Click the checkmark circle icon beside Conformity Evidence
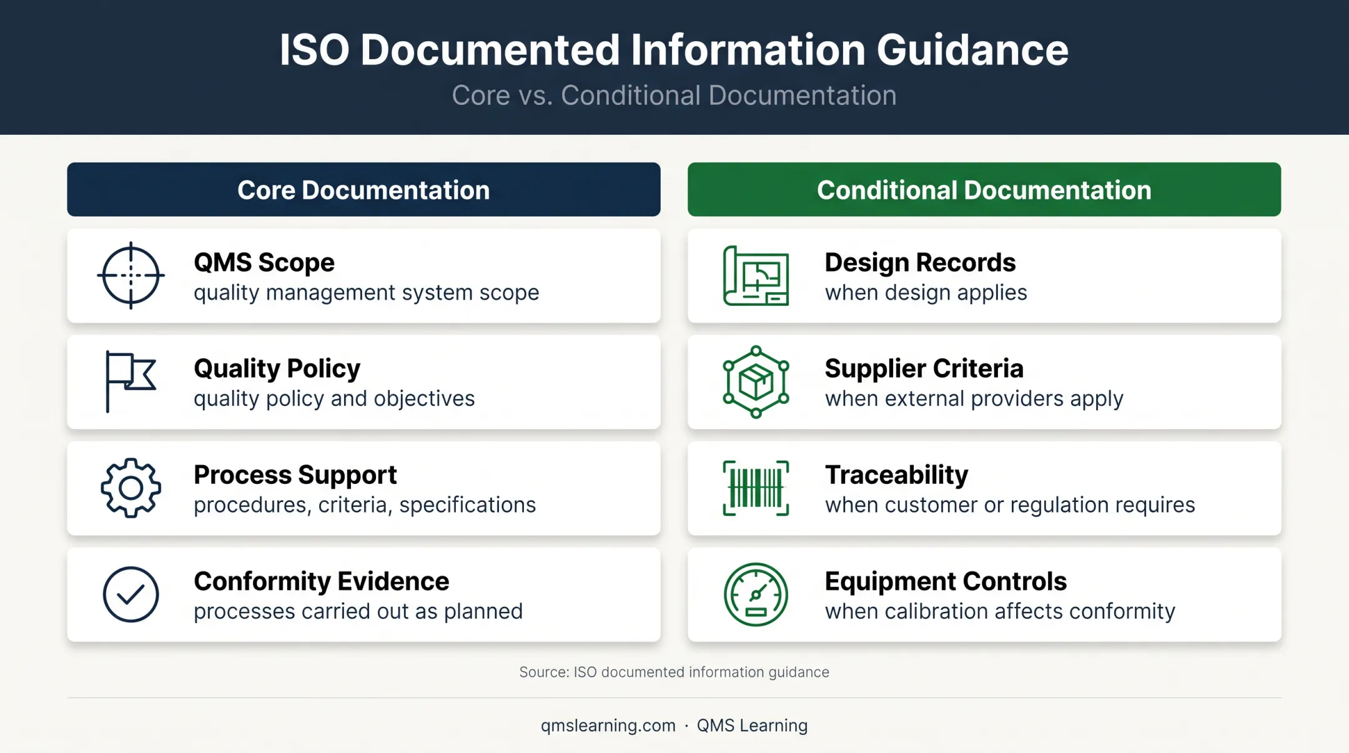Viewport: 1349px width, 753px height. pos(131,594)
